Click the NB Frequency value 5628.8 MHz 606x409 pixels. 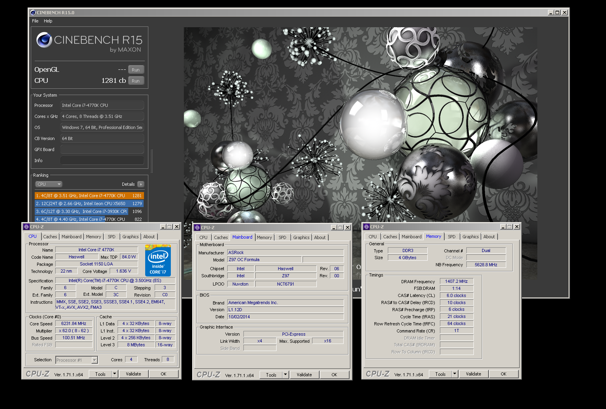(x=486, y=265)
